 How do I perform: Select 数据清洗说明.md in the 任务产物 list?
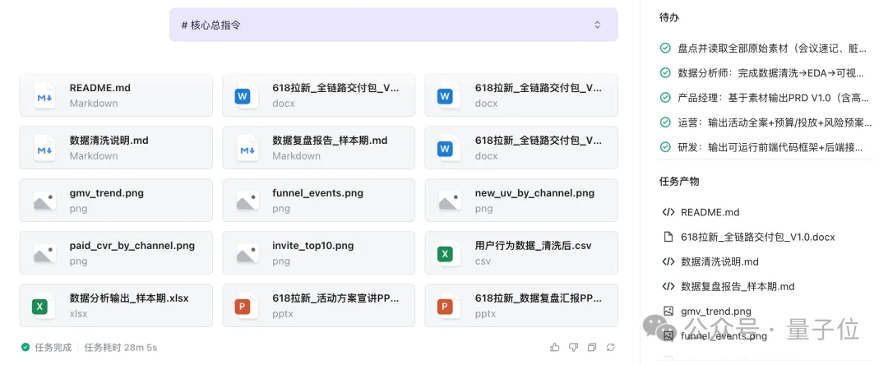tap(719, 261)
